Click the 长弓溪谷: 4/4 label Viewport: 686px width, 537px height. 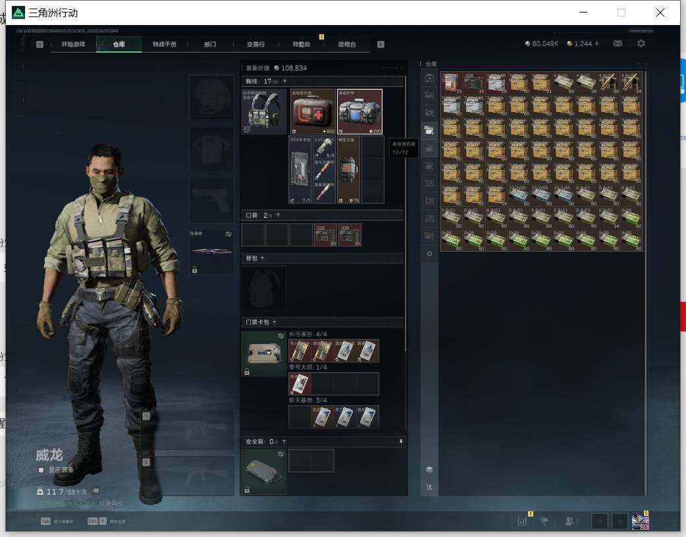pyautogui.click(x=307, y=334)
